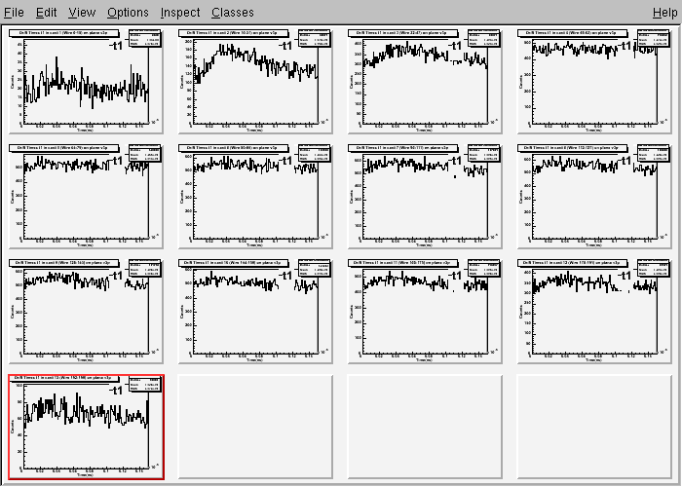Select the card 7 drift times histogram pad

pyautogui.click(x=425, y=197)
